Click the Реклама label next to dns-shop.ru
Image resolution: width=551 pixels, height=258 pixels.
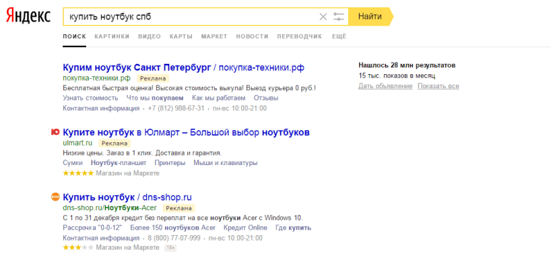point(179,208)
